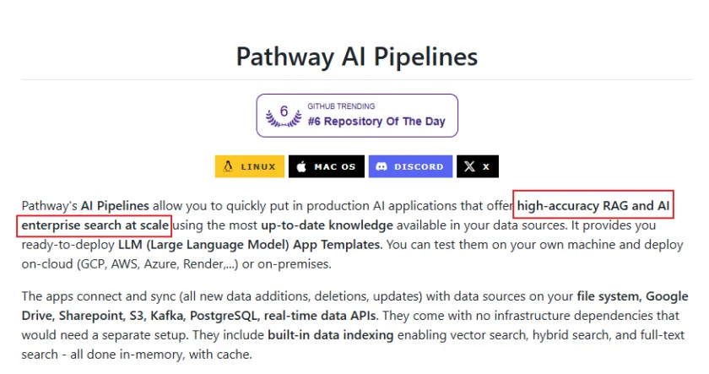Image resolution: width=709 pixels, height=374 pixels.
Task: Click the Pathway AI Pipelines heading
Action: [x=357, y=57]
